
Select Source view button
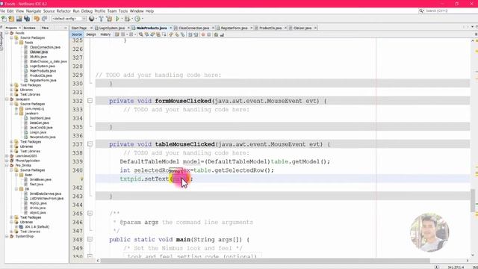click(x=77, y=34)
